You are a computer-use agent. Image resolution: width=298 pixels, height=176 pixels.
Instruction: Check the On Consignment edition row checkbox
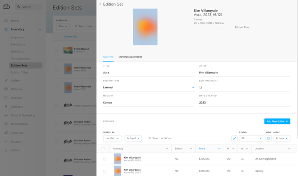click(x=105, y=159)
